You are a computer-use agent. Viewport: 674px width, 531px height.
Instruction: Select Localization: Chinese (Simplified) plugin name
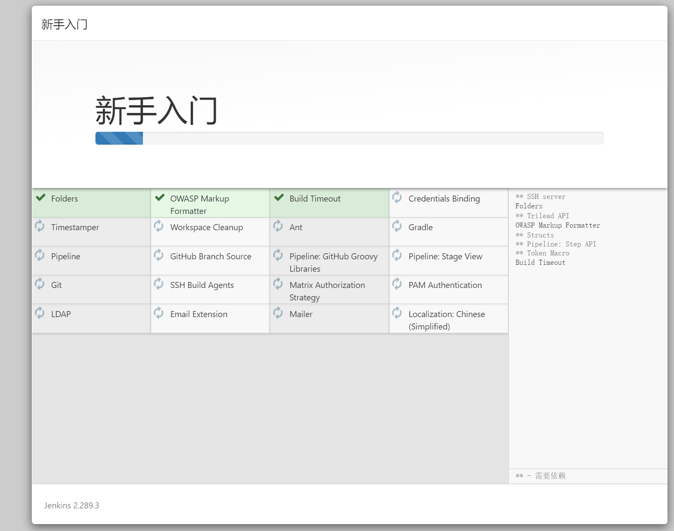click(447, 320)
